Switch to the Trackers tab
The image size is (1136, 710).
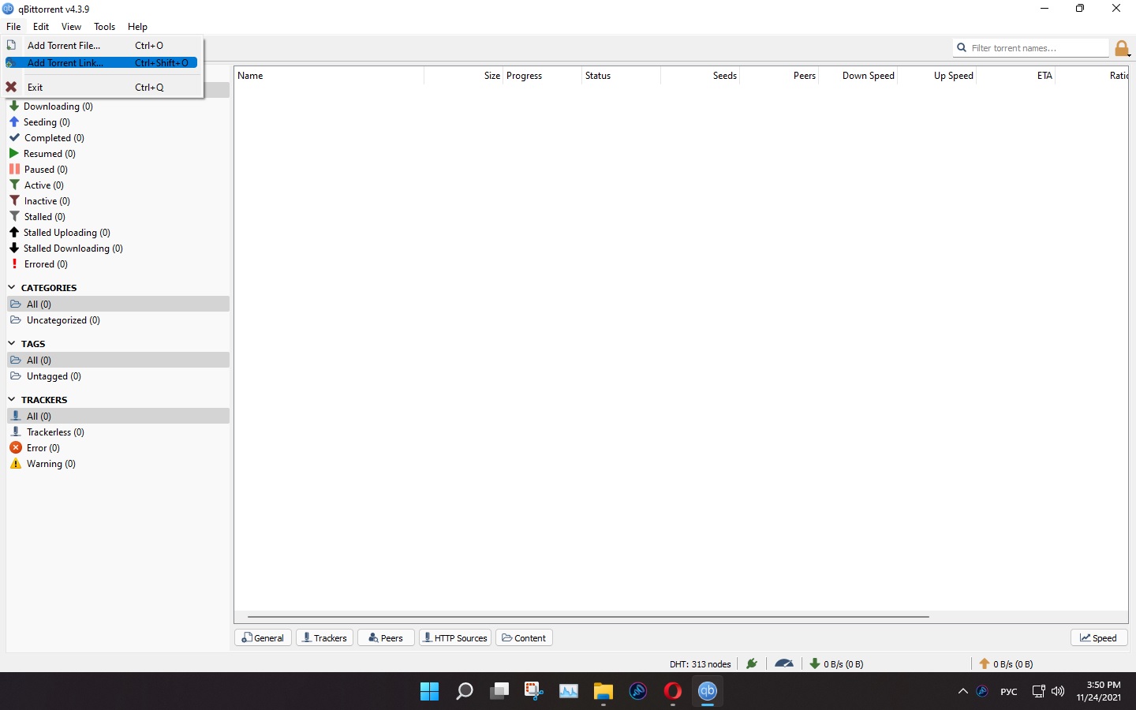pos(325,637)
